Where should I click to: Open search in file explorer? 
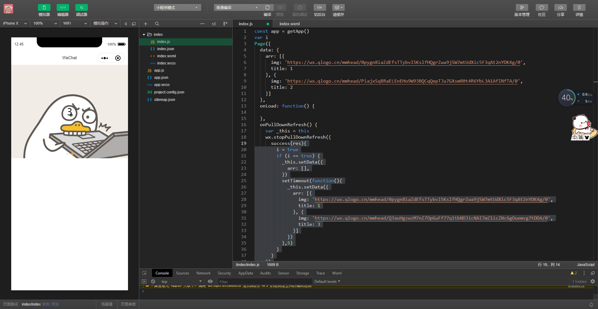(x=157, y=24)
